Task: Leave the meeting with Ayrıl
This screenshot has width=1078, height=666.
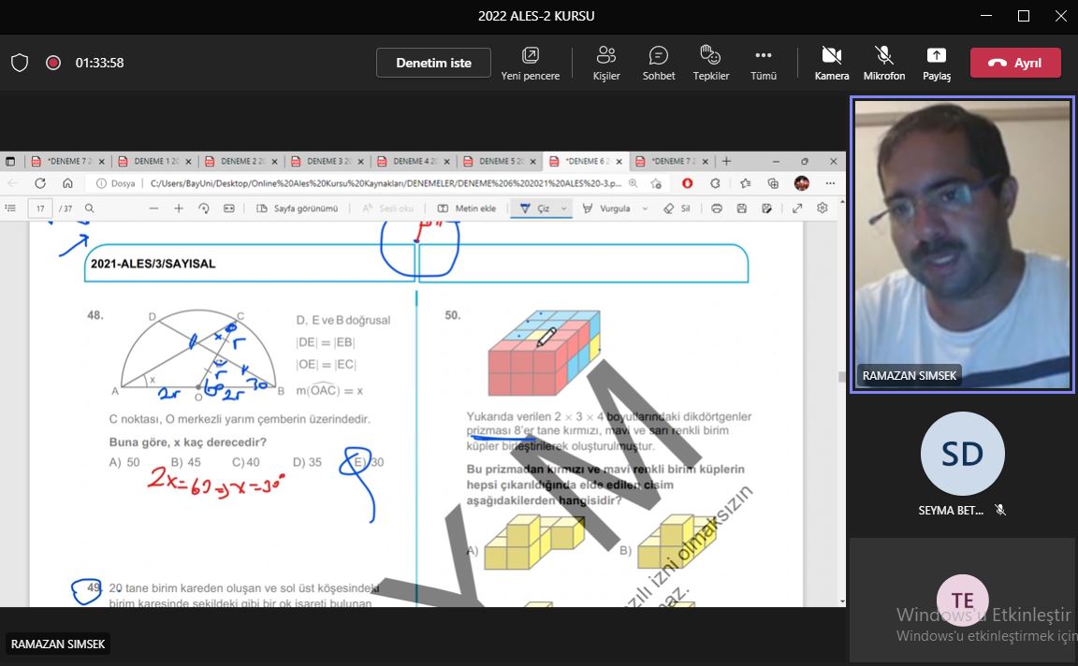Action: click(x=1015, y=63)
